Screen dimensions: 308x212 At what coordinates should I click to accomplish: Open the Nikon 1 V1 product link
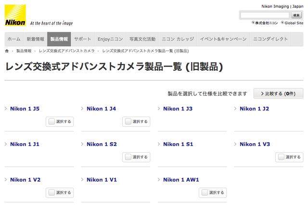pyautogui.click(x=102, y=180)
